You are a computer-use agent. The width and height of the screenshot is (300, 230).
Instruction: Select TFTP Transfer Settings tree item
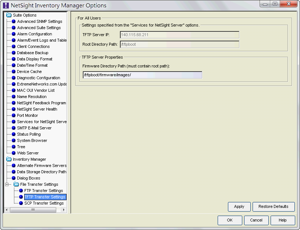coord(45,197)
